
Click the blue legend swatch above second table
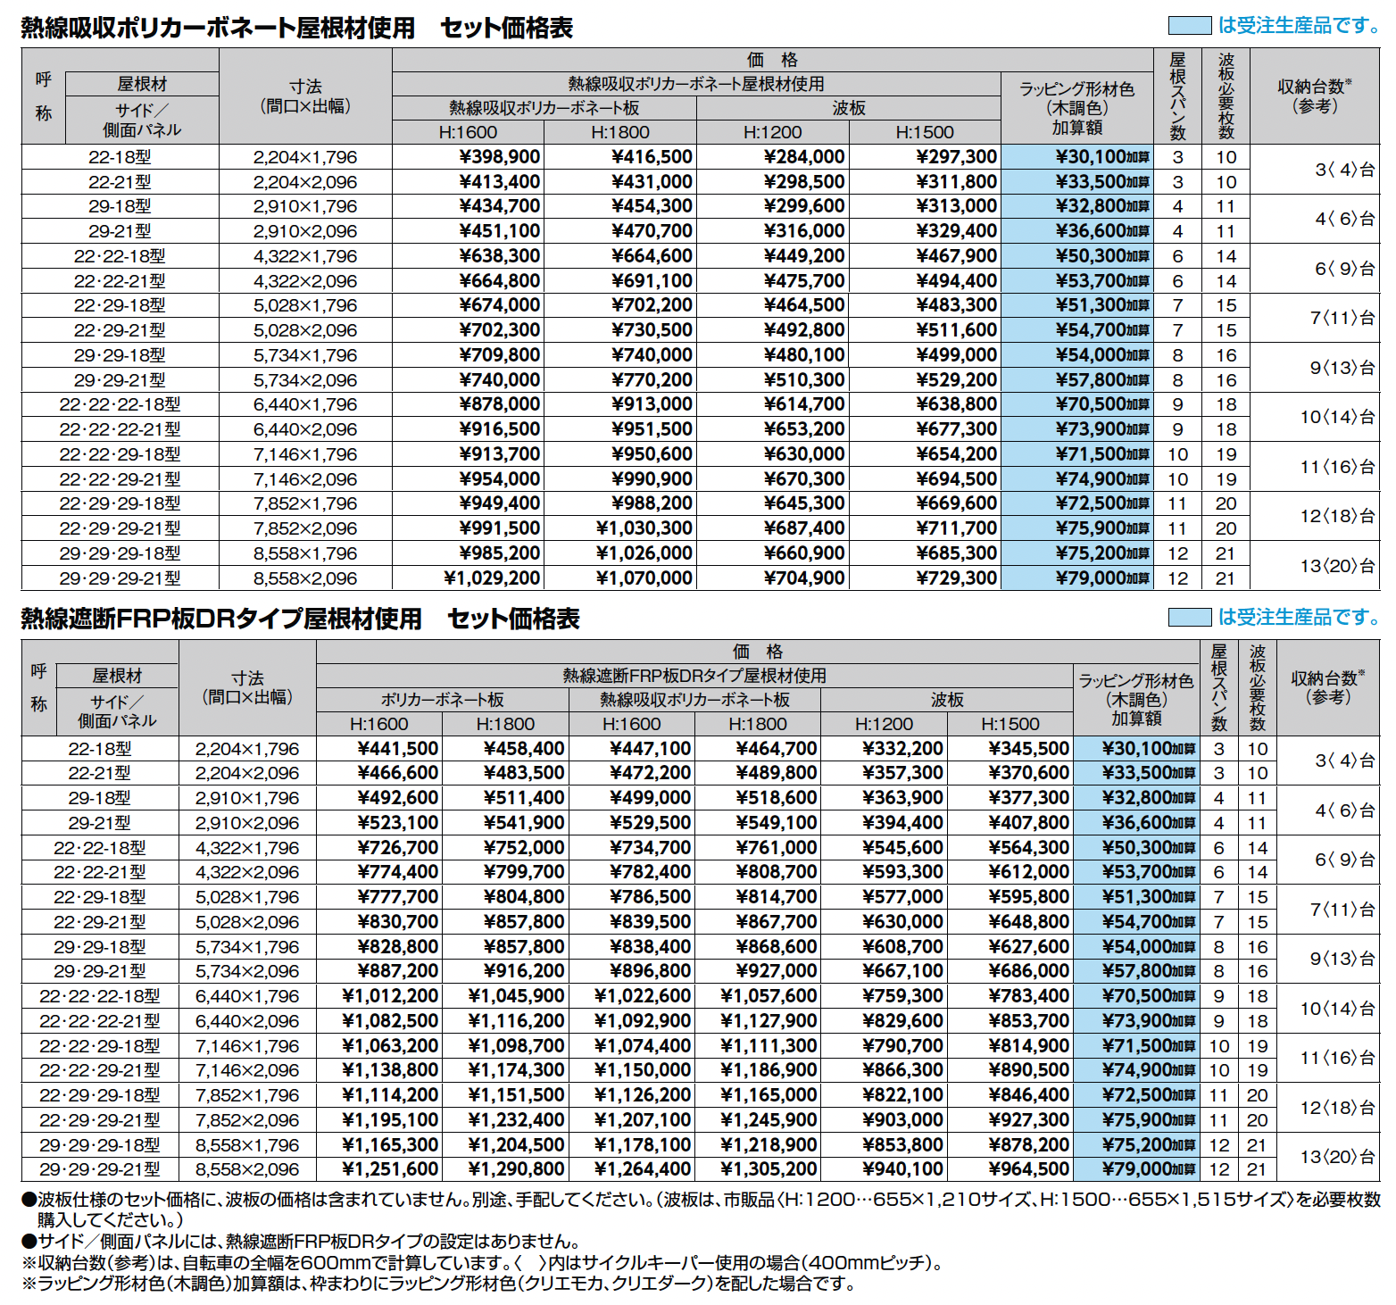1189,617
